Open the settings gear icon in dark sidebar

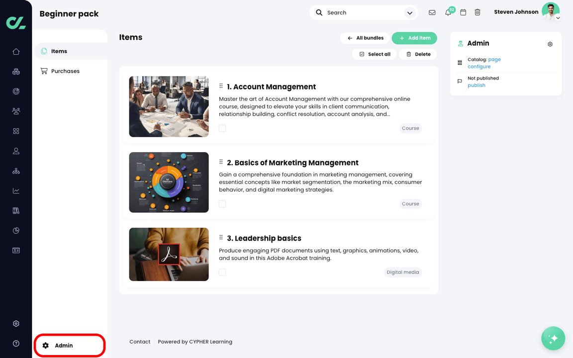(x=16, y=324)
